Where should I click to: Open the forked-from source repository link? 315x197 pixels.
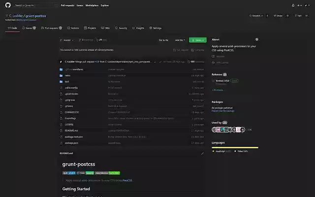[x=26, y=20]
